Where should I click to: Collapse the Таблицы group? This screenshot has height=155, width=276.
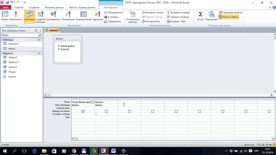pos(39,40)
